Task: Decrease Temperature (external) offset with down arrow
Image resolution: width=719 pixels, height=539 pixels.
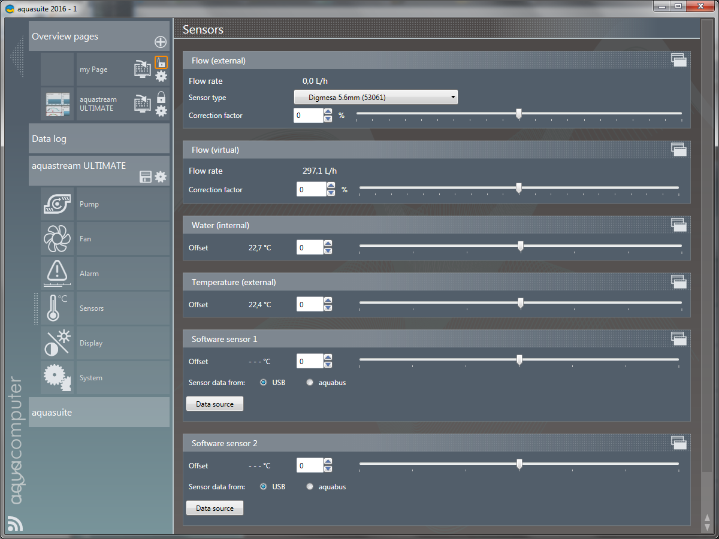Action: tap(328, 308)
